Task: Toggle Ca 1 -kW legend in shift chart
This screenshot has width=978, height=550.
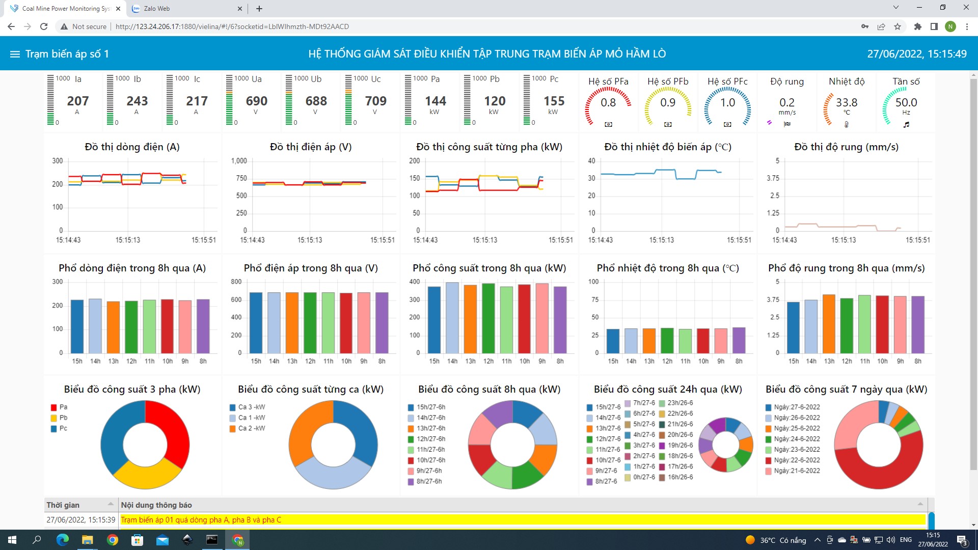Action: click(248, 418)
